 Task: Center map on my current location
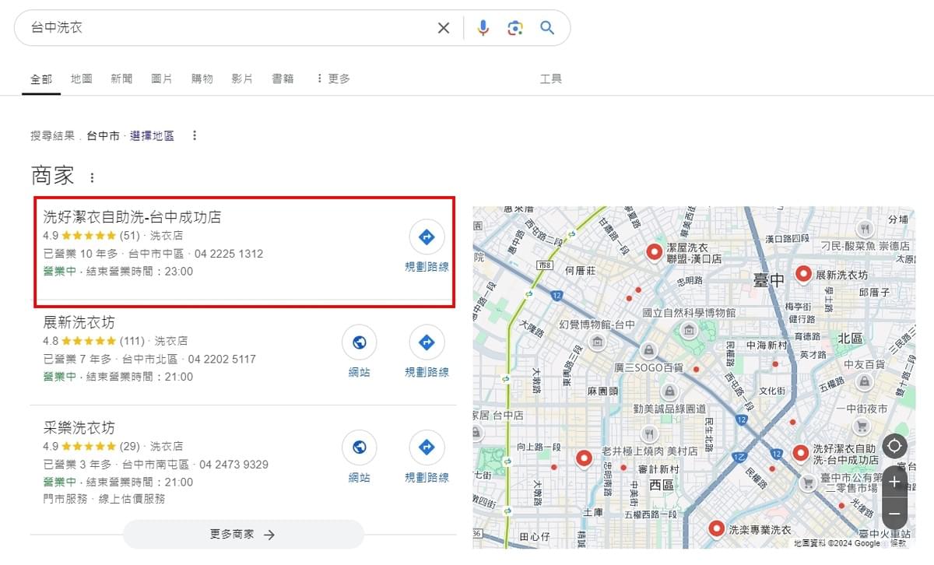tap(894, 446)
